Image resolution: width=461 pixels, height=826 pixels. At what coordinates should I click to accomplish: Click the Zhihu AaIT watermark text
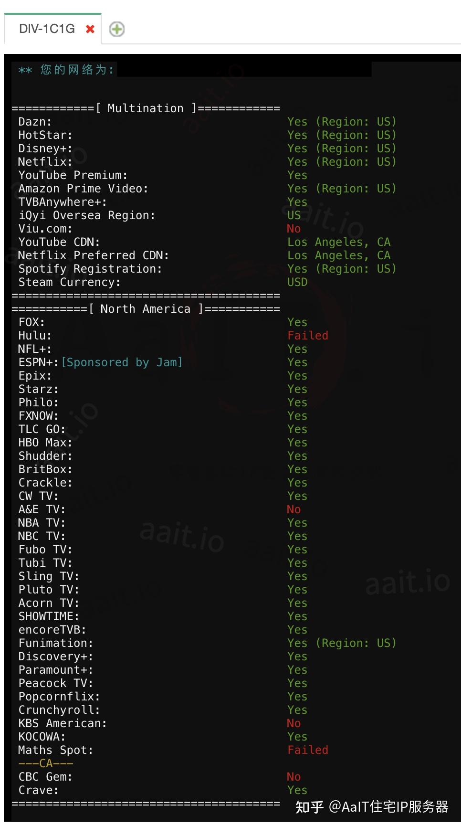coord(371,806)
